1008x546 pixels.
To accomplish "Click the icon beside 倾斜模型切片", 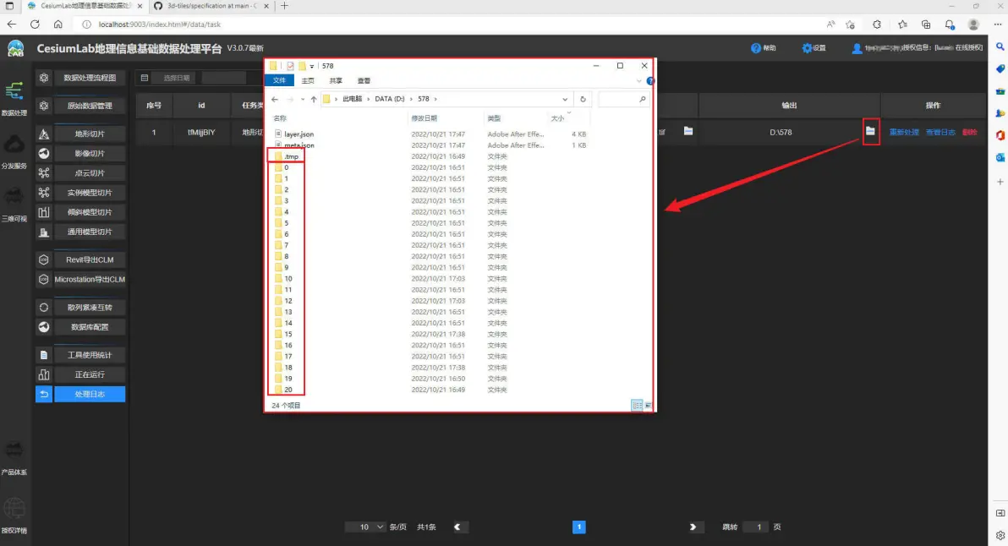I will point(44,212).
